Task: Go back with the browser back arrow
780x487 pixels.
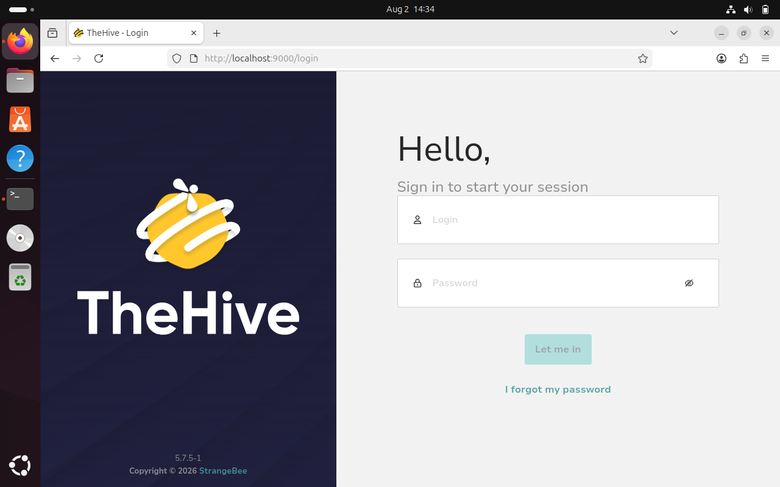Action: (55, 58)
